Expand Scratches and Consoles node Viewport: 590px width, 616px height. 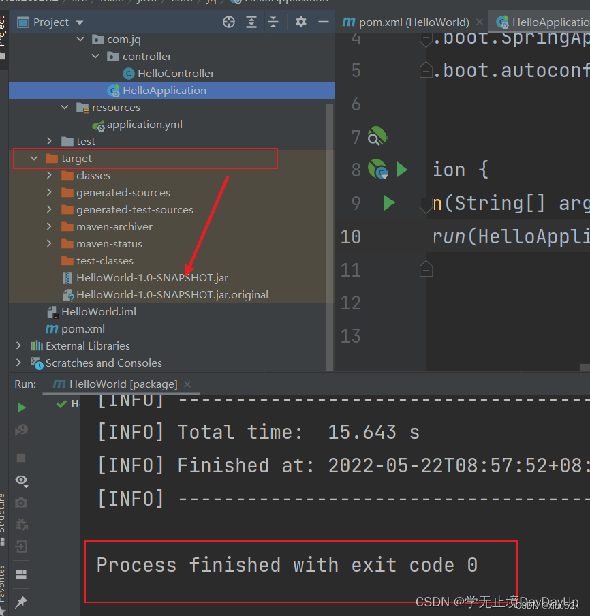pos(18,363)
